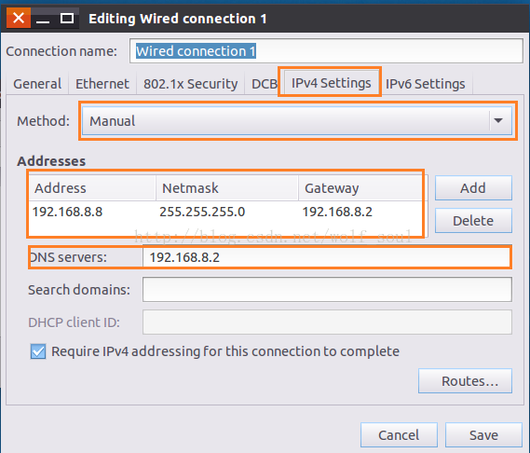The height and width of the screenshot is (453, 530).
Task: Delete the selected address entry
Action: 473,221
